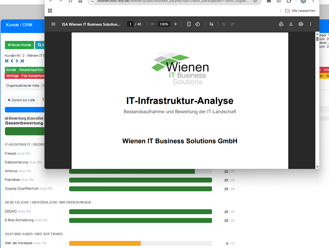Open PDF viewer more-actions menu
Viewport: 329px width, 248px height.
[311, 24]
